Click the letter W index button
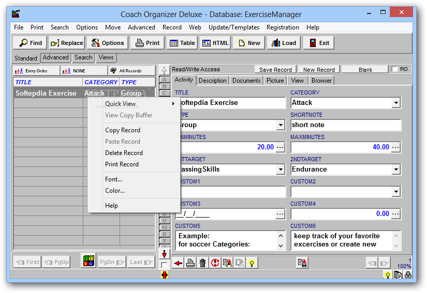This screenshot has width=427, height=293. (x=164, y=227)
